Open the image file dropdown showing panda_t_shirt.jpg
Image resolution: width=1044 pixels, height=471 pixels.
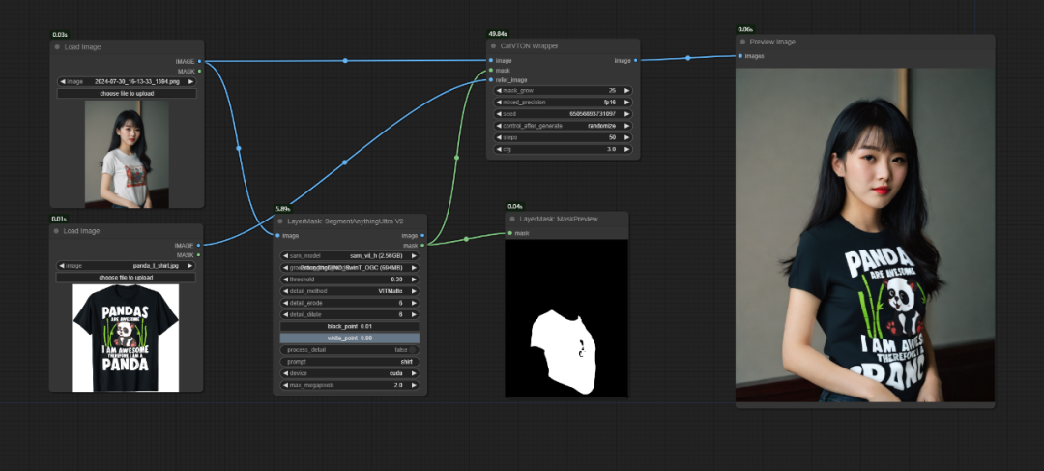(126, 266)
